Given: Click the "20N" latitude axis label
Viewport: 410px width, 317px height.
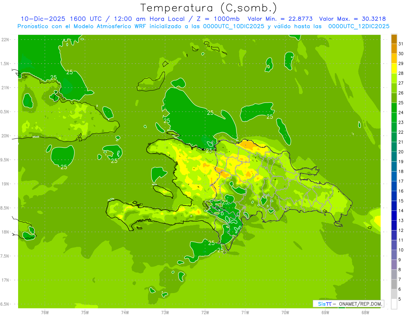Looking at the screenshot, I should click(x=5, y=136).
